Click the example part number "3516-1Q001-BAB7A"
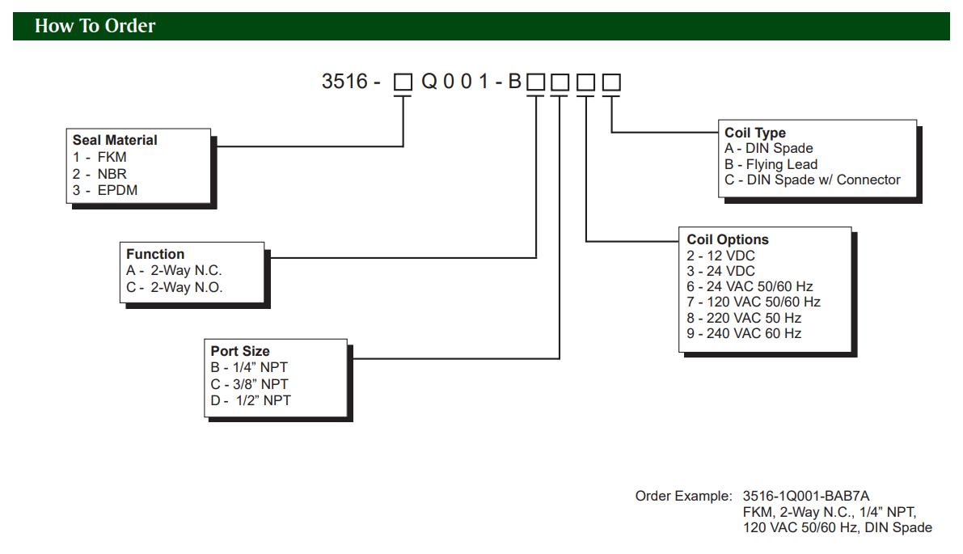 pyautogui.click(x=806, y=496)
